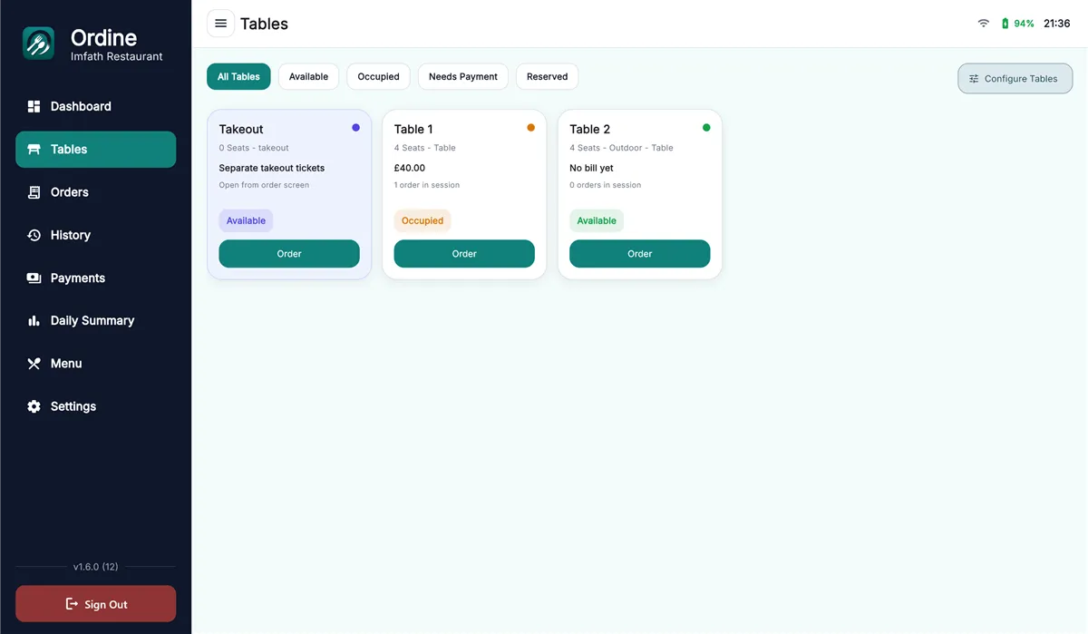Screen dimensions: 1088x634
Task: Click the purple status dot on Takeout card
Action: pos(355,128)
